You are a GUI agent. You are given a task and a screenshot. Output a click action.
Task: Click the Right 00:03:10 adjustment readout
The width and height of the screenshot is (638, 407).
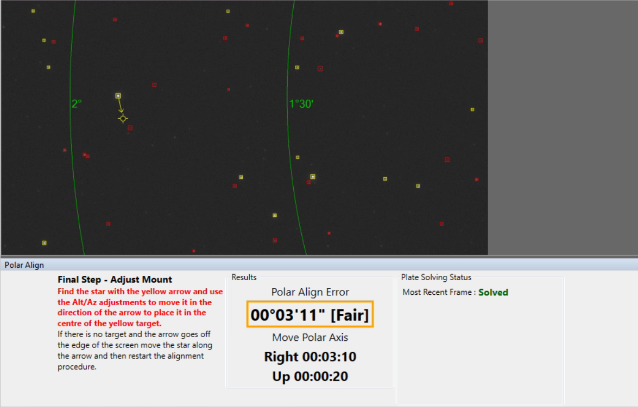(309, 357)
